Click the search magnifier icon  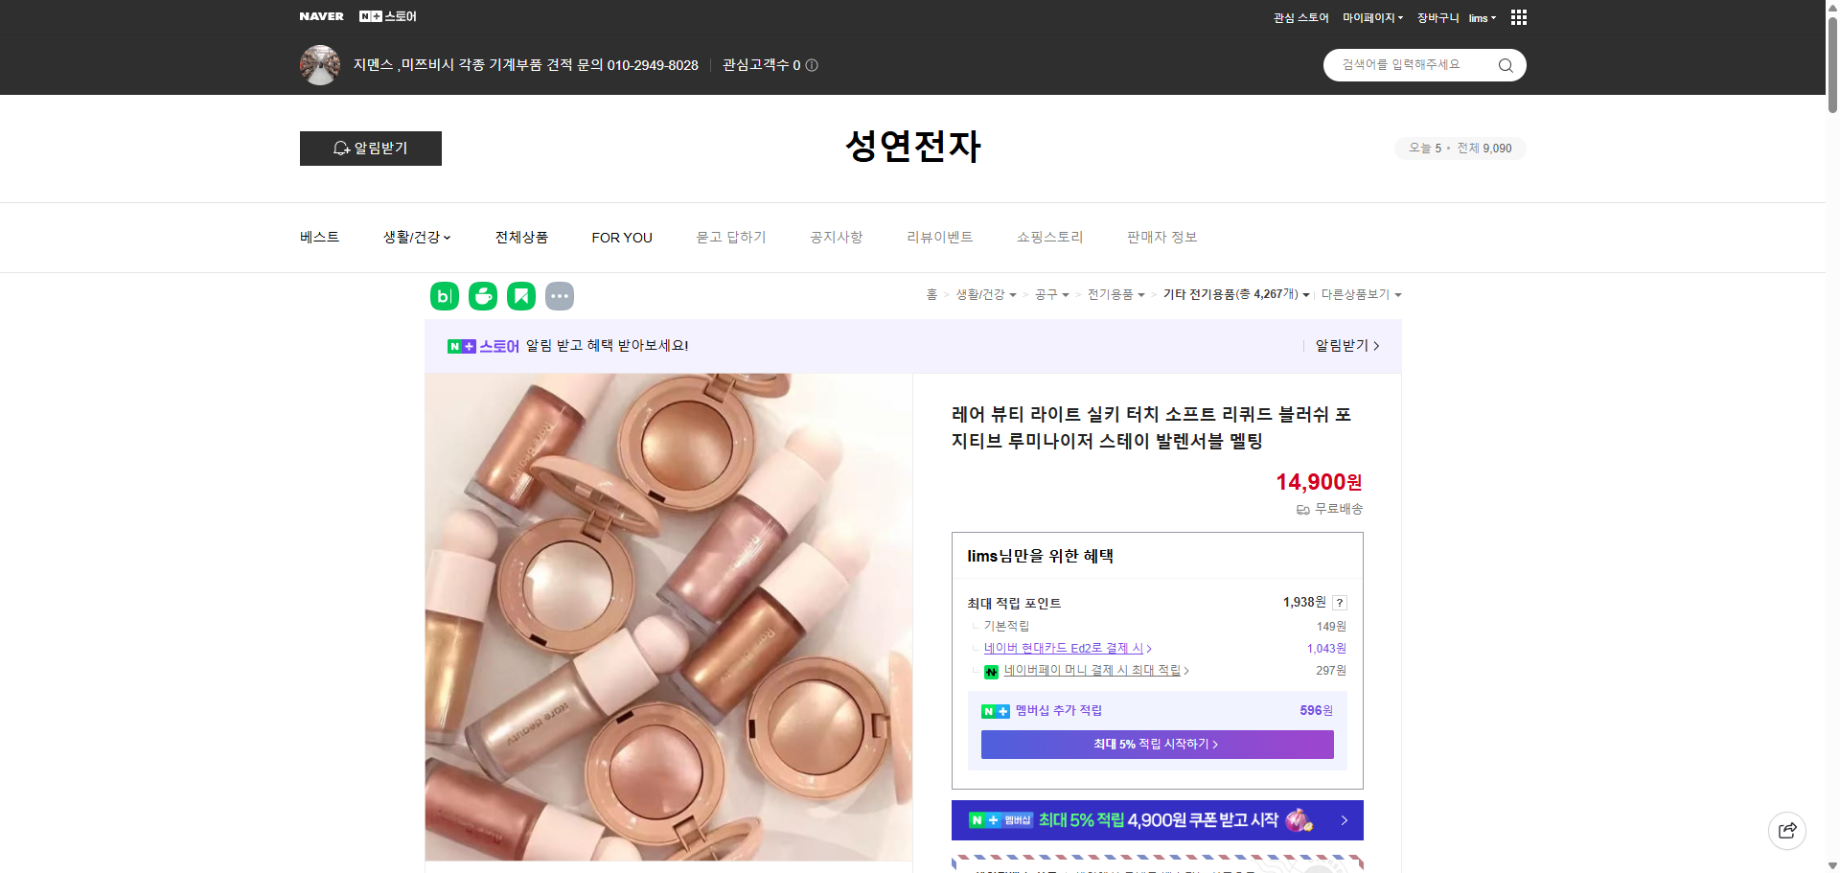(1505, 64)
